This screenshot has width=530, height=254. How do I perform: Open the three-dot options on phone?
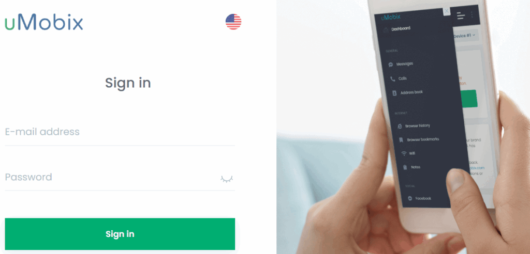(472, 15)
